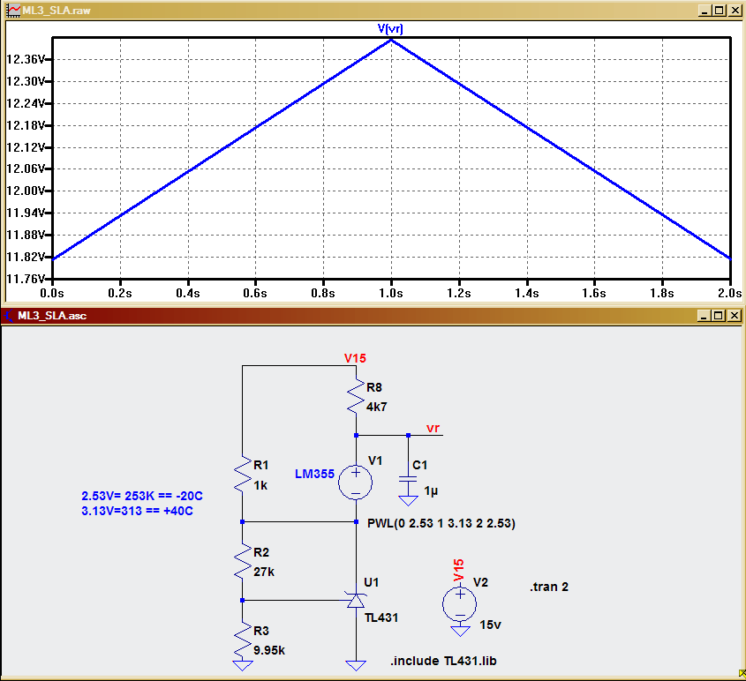This screenshot has height=681, width=746.
Task: Click the V2 reference designator label
Action: click(x=480, y=582)
